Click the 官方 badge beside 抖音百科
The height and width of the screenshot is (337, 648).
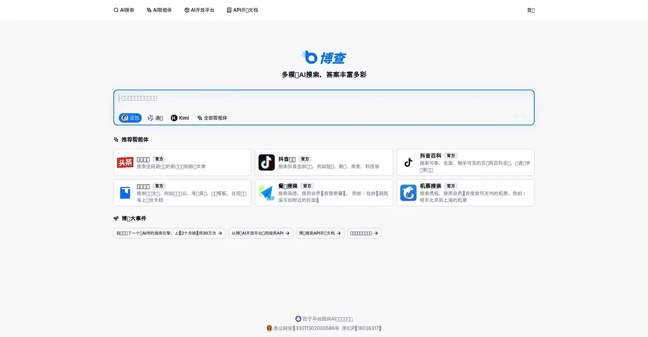pyautogui.click(x=451, y=156)
